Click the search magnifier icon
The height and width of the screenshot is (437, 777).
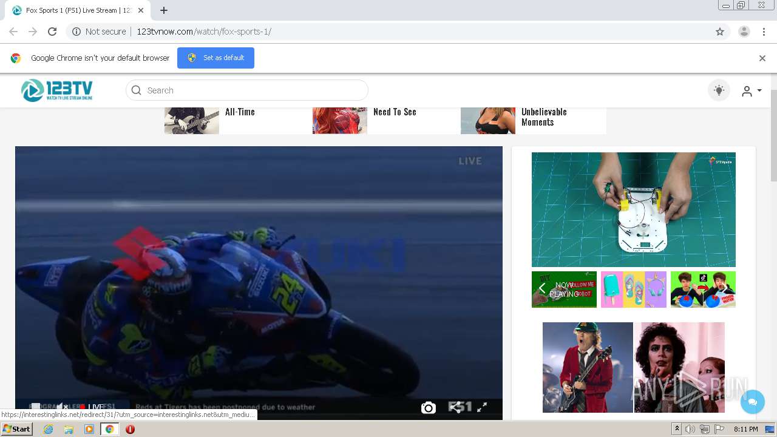[x=137, y=90]
